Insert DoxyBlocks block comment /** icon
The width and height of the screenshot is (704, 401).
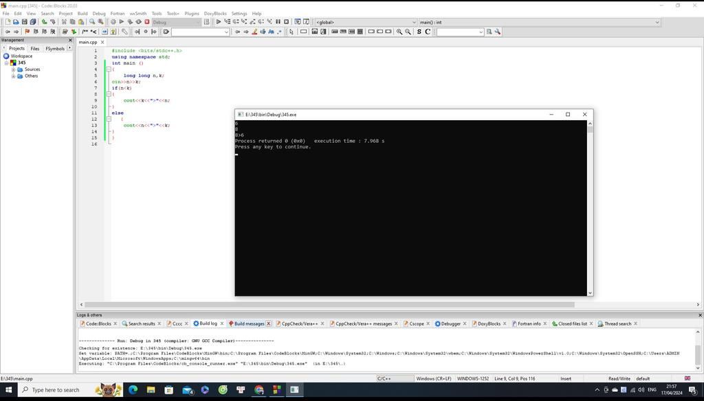point(85,32)
